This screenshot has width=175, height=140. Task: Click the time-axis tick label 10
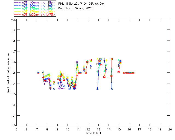click(x=68, y=129)
